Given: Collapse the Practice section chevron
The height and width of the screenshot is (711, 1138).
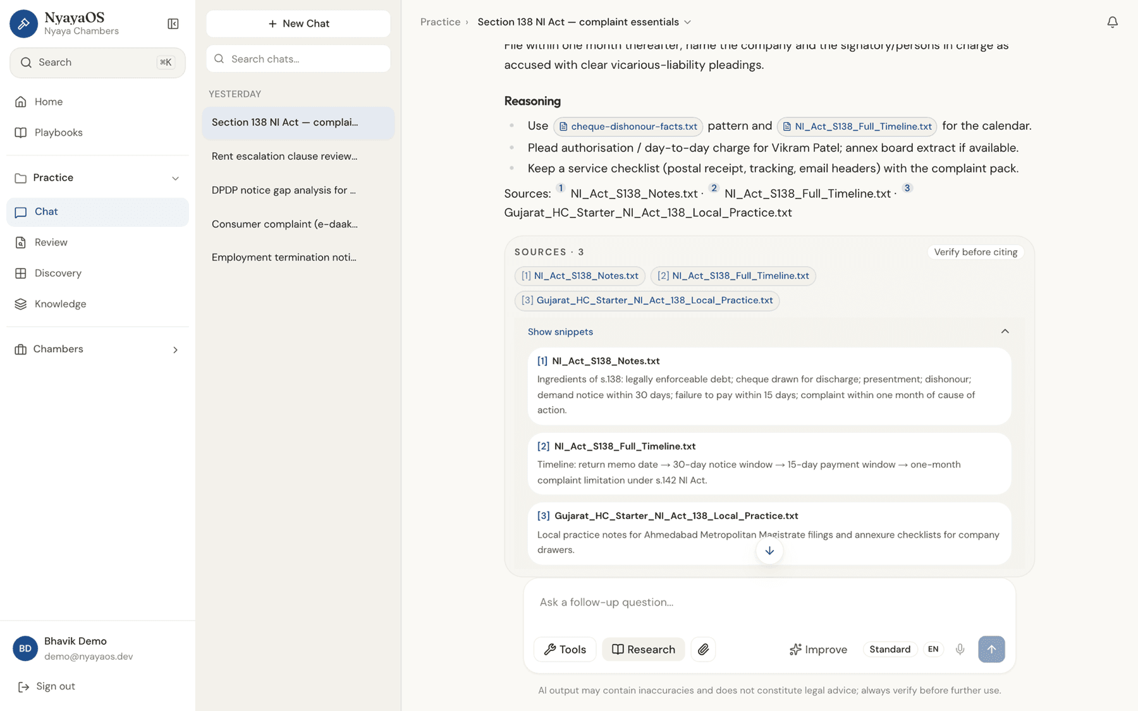Looking at the screenshot, I should (x=175, y=178).
